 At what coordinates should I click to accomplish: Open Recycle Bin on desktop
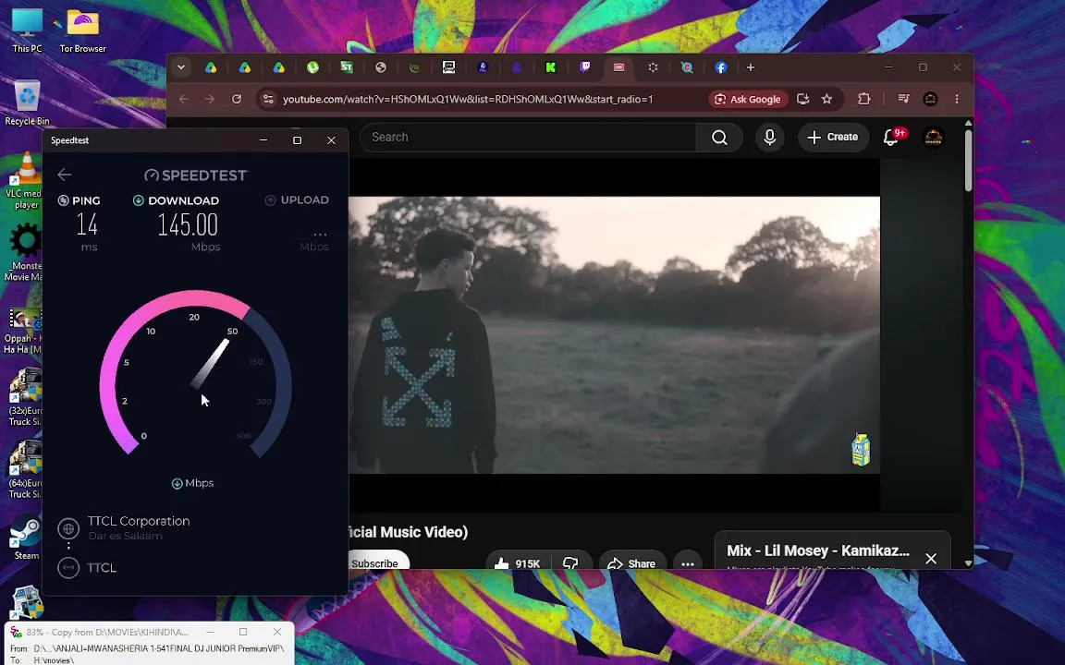pyautogui.click(x=27, y=103)
